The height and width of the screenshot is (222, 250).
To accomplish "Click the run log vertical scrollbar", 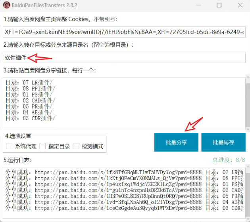I will 247,190.
